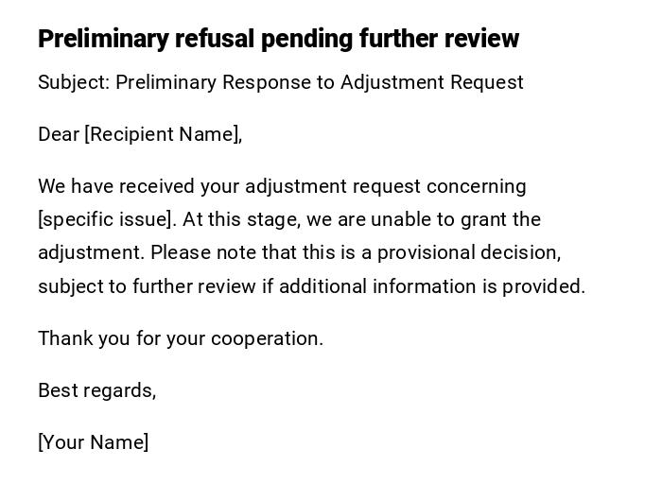The height and width of the screenshot is (501, 662).
Task: Select the "[Your Name]" placeholder
Action: tap(93, 442)
